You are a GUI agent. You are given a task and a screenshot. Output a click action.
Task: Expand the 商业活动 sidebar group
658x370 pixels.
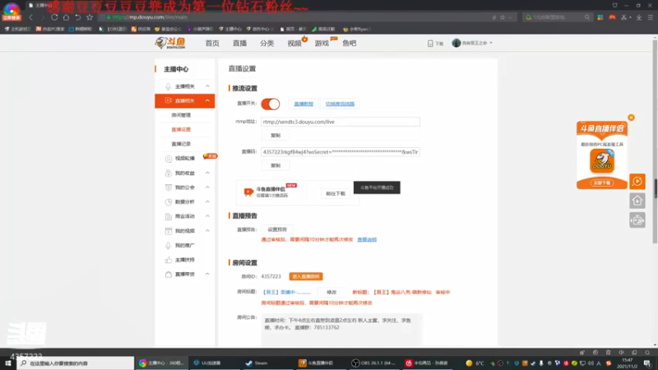pyautogui.click(x=207, y=216)
